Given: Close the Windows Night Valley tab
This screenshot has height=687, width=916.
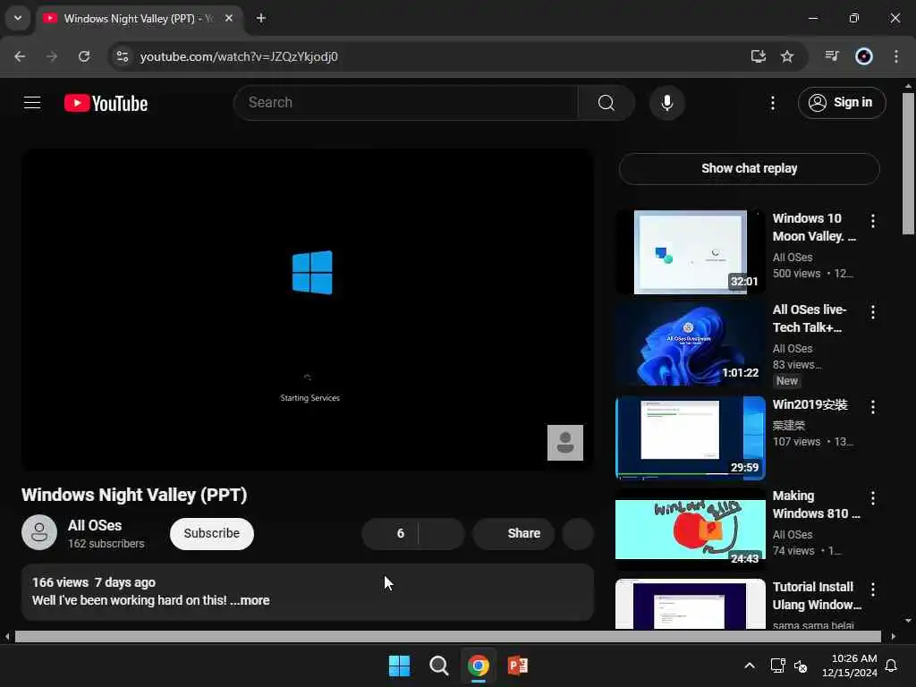Looking at the screenshot, I should (x=229, y=18).
